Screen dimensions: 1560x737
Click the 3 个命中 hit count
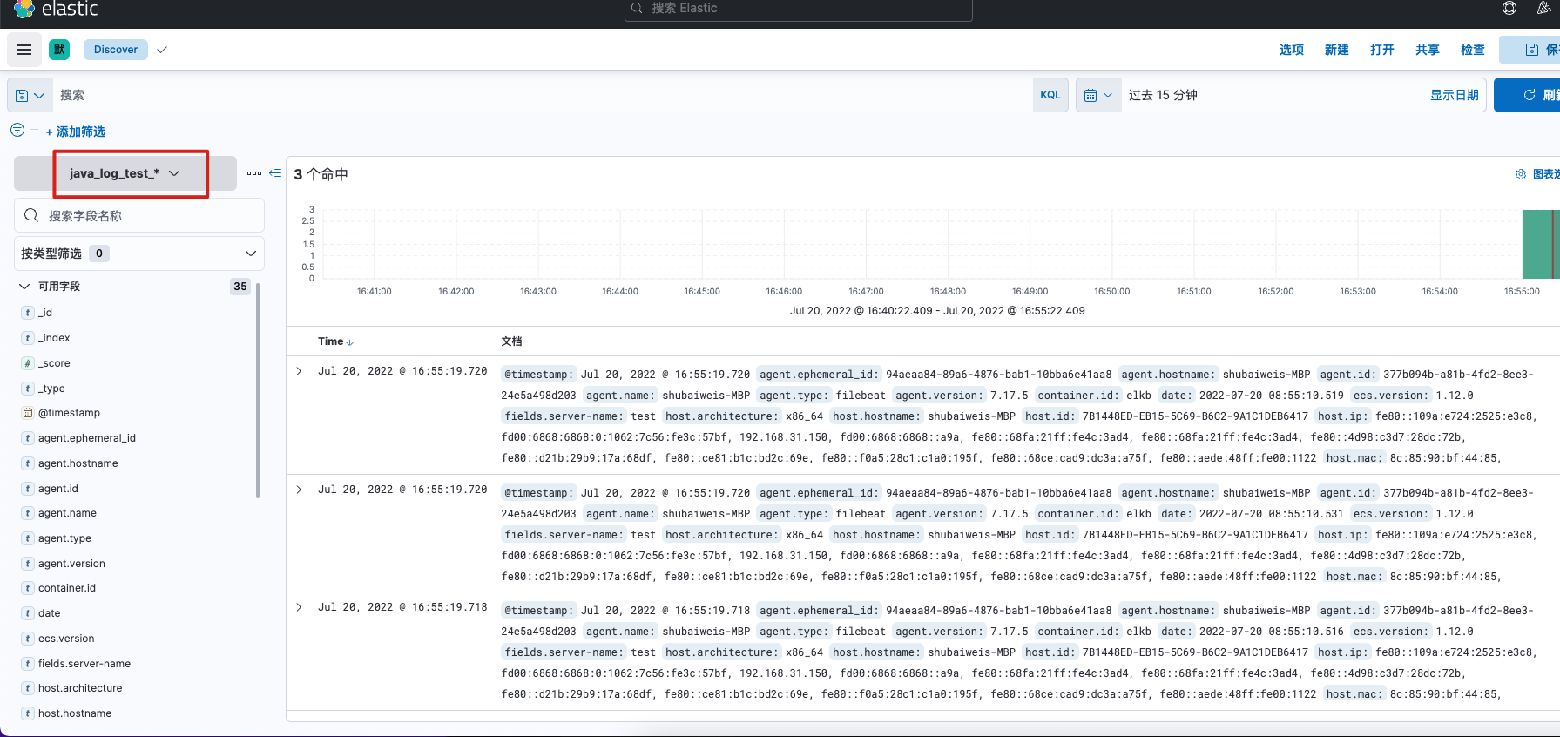click(x=321, y=174)
